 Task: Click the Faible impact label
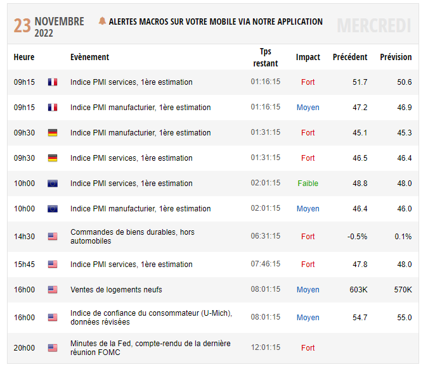(308, 184)
